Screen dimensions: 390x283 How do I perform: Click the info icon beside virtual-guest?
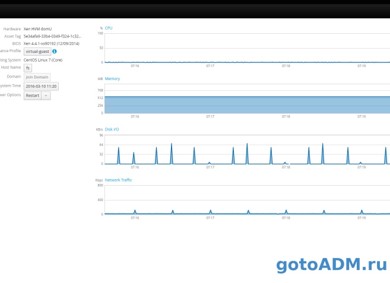55,52
